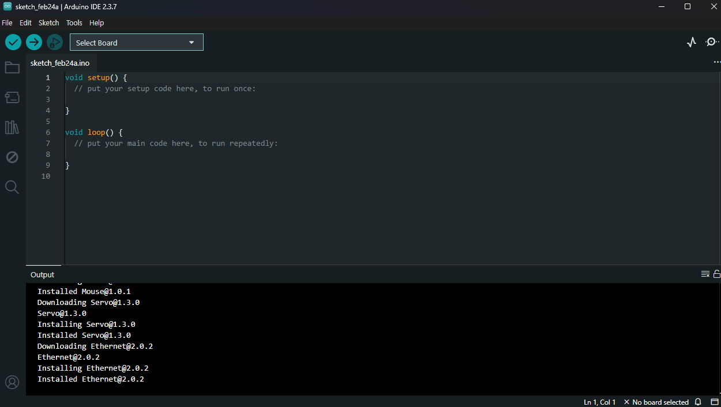Select the sketch_feb24a.ino tab
721x407 pixels.
point(60,63)
